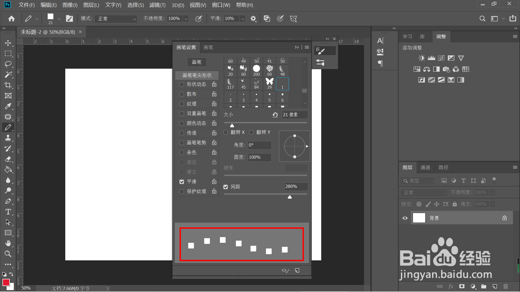
Task: Select the Hand tool
Action: tap(8, 243)
